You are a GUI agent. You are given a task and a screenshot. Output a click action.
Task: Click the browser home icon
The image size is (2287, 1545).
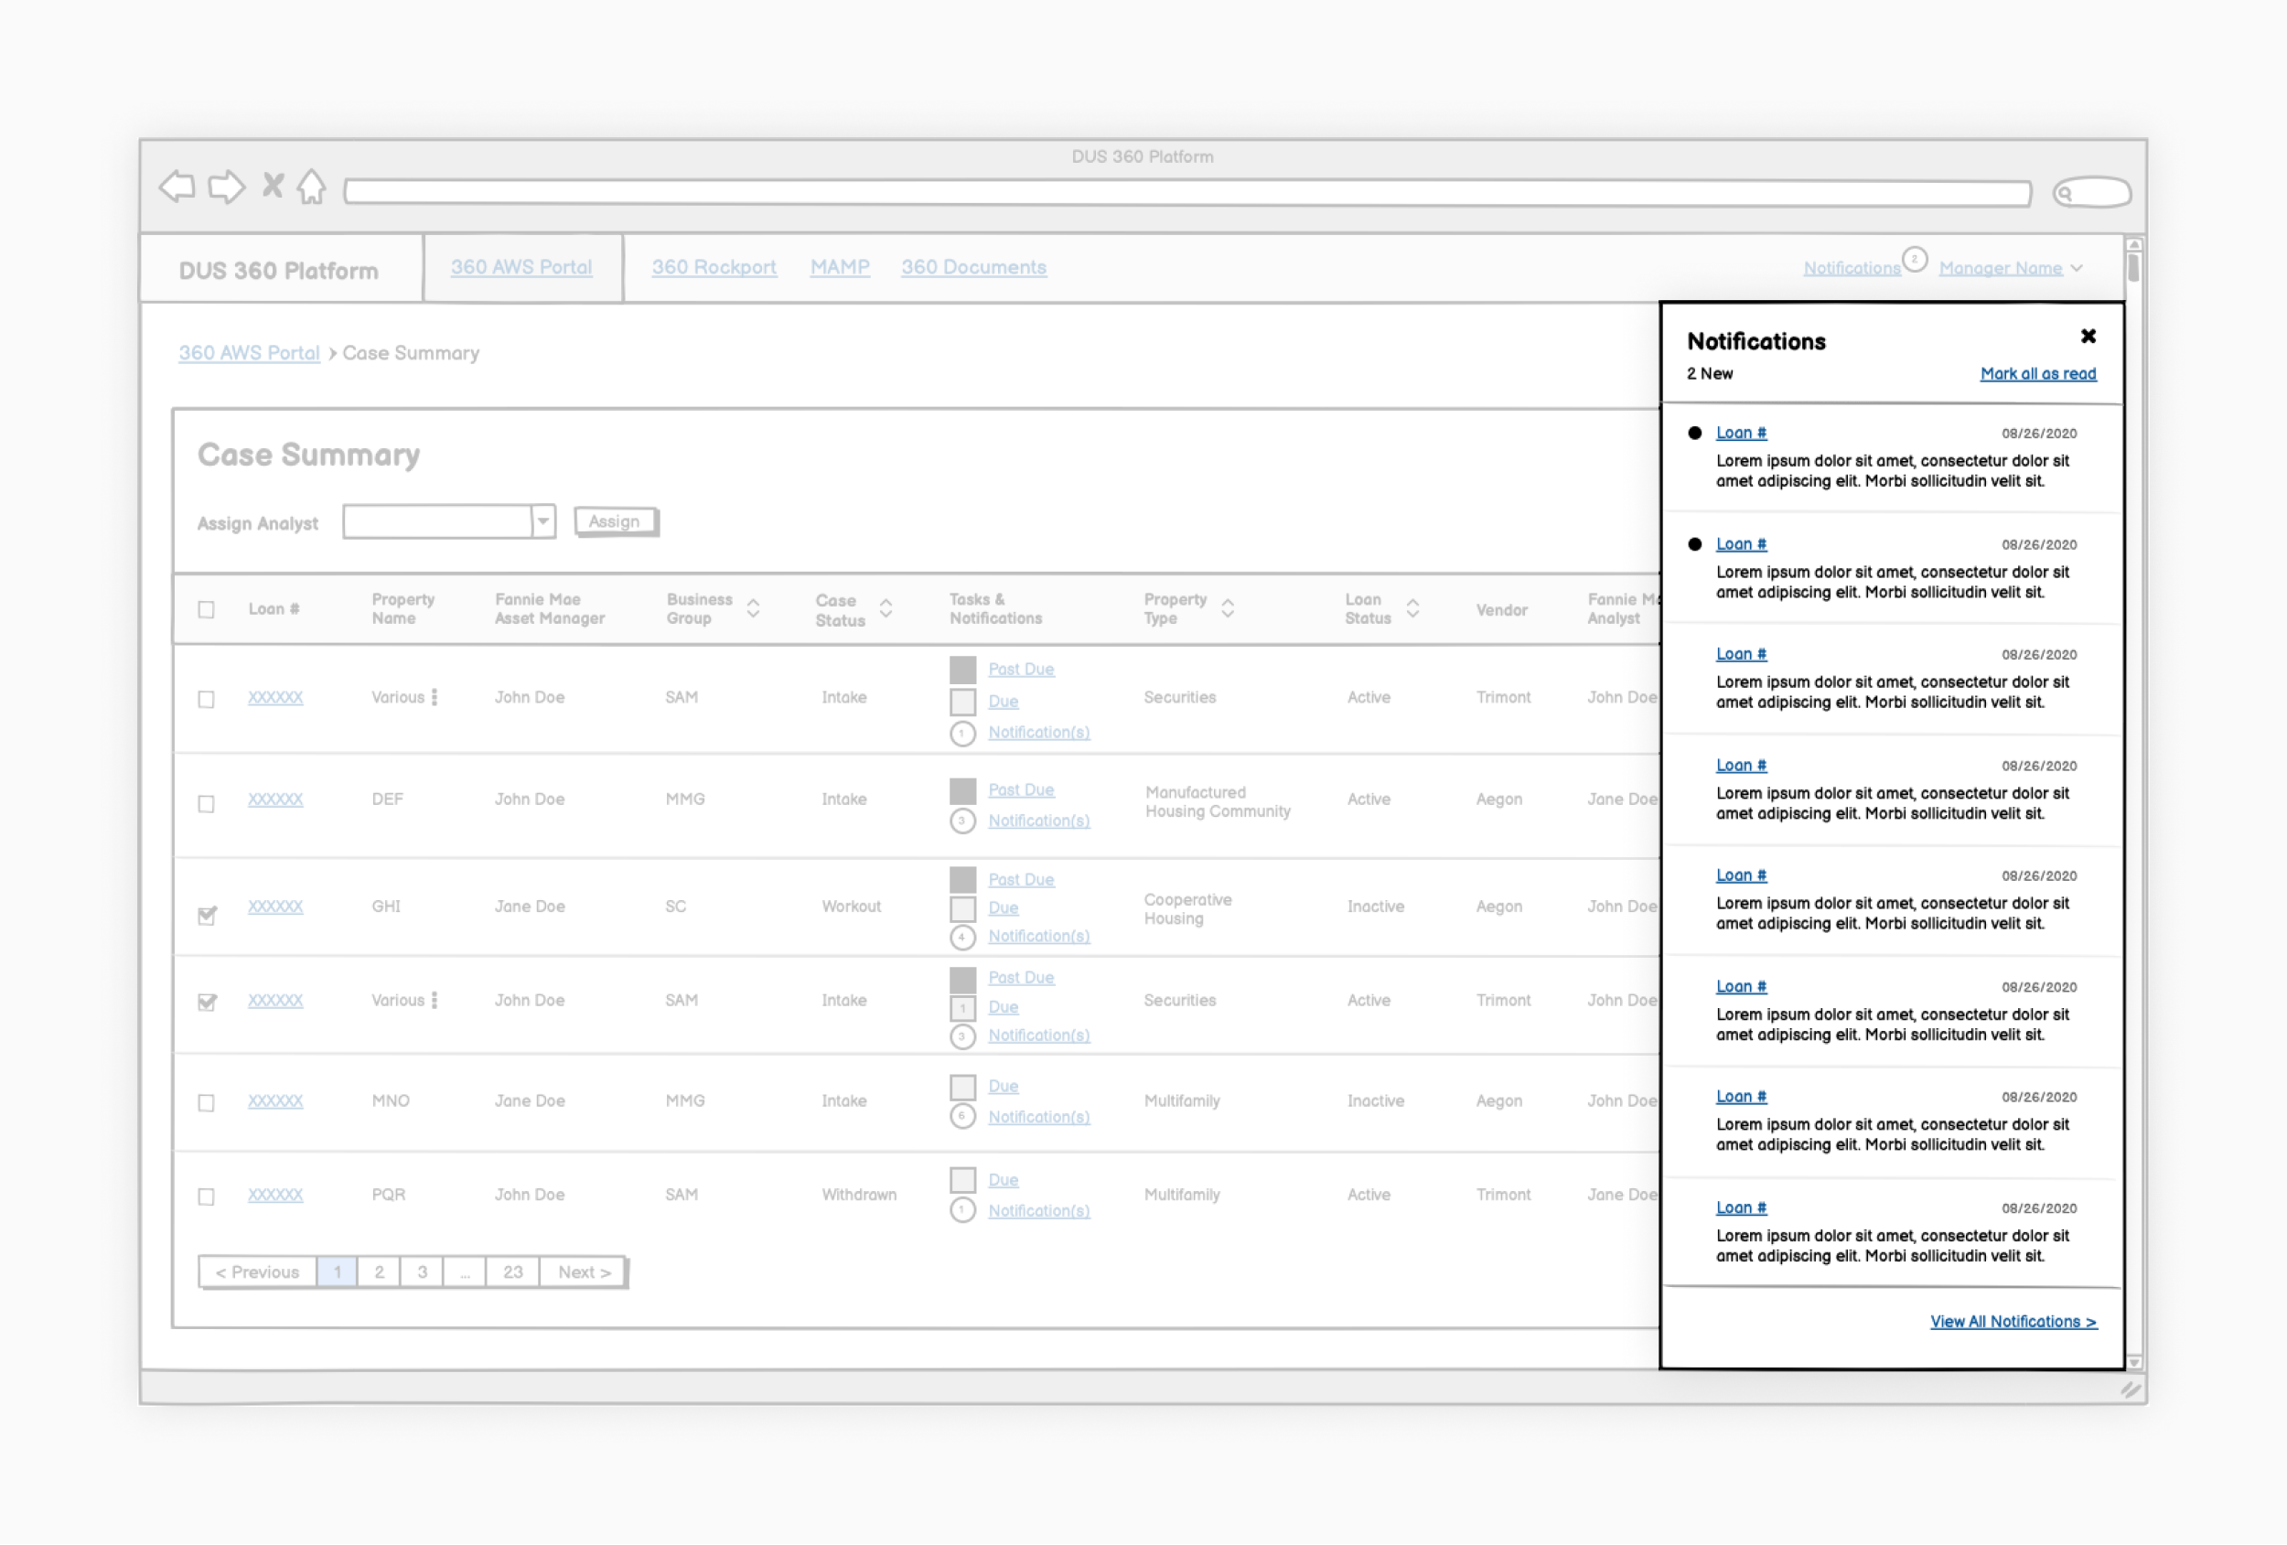pyautogui.click(x=312, y=186)
